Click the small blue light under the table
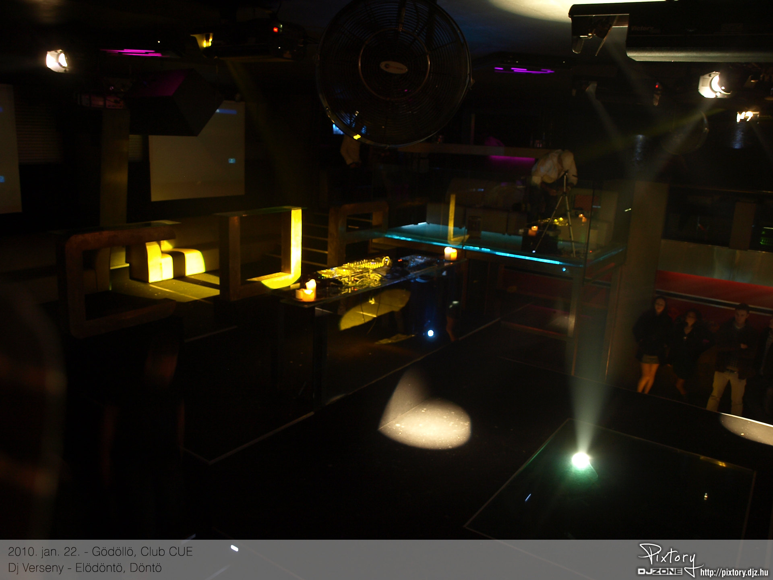 430,333
